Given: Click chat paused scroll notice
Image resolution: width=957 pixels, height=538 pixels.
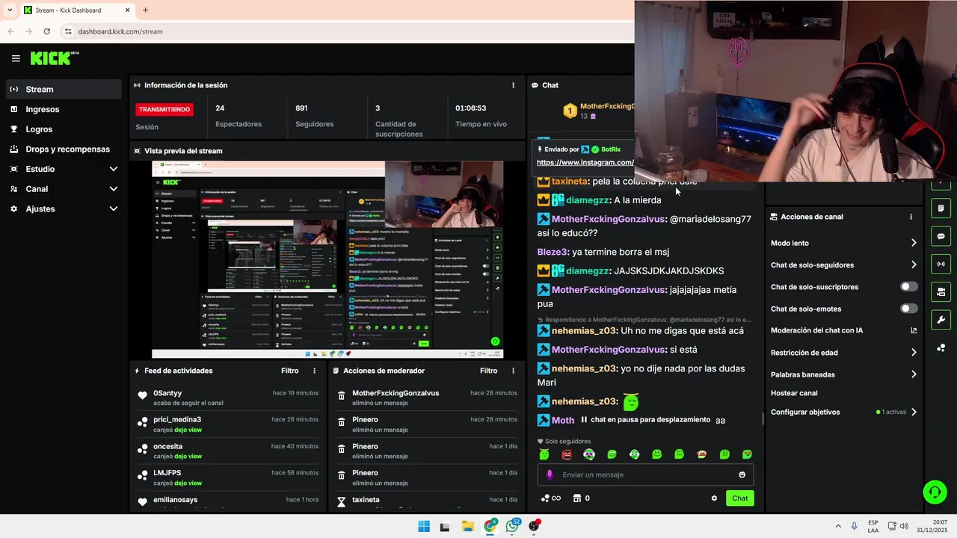Looking at the screenshot, I should (646, 420).
